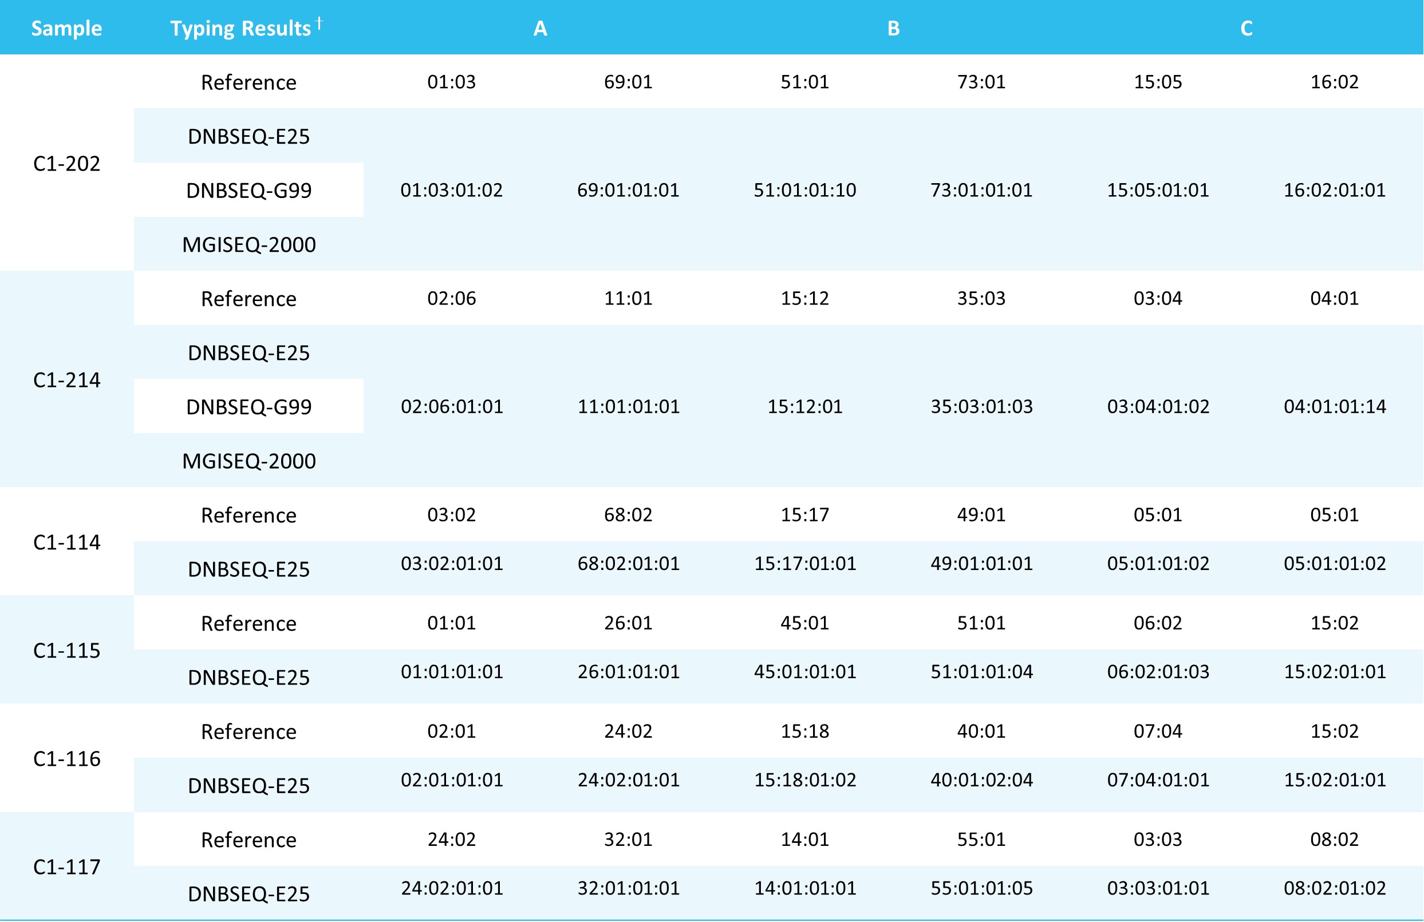The image size is (1424, 922).
Task: Select sample C1-115 cell
Action: [x=66, y=650]
